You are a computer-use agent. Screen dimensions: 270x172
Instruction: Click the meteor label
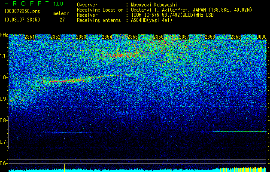61,13
